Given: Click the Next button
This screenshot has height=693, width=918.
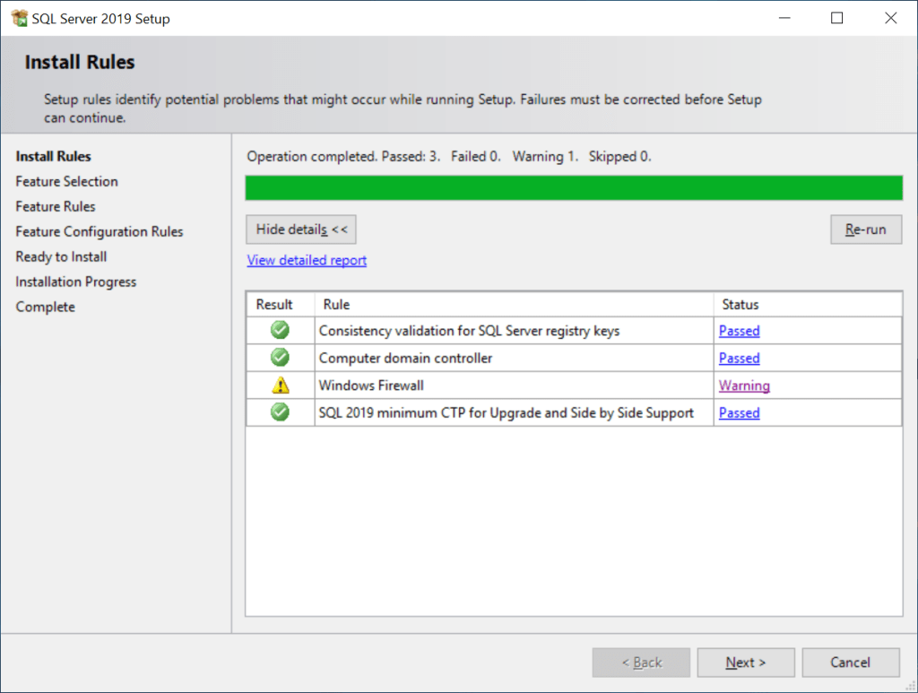Looking at the screenshot, I should point(746,663).
